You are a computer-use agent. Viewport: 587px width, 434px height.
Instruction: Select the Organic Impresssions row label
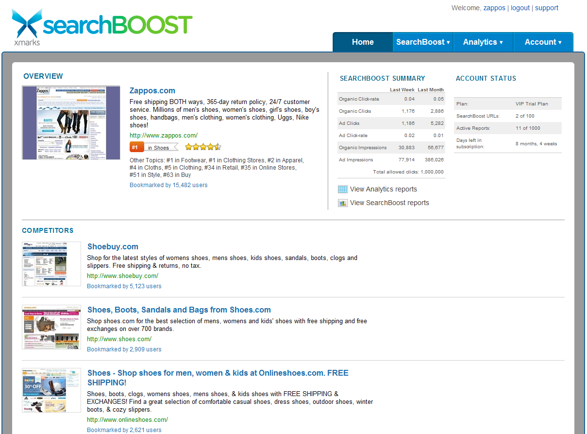coord(363,148)
